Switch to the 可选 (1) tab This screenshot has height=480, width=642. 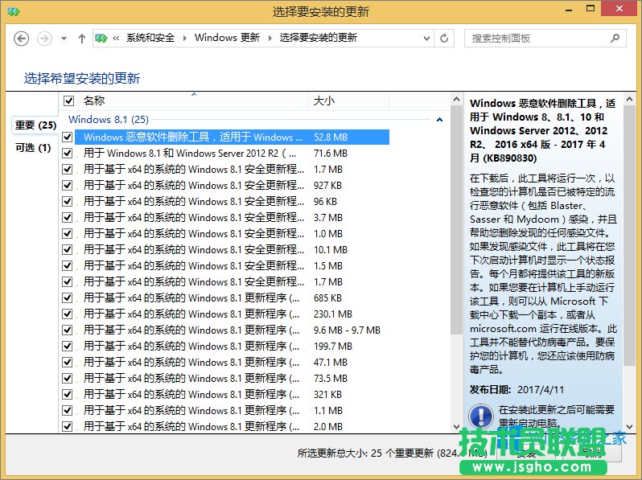(33, 148)
